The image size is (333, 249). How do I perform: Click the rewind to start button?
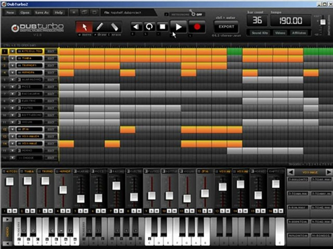coord(136,27)
